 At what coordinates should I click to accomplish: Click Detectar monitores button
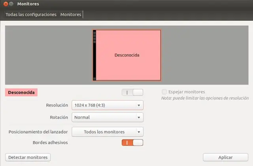coord(28,157)
